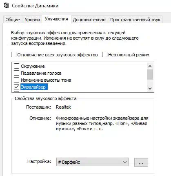Viewport: 171px width, 176px height.
Task: Select the Улучшения tab
Action: 56,19
